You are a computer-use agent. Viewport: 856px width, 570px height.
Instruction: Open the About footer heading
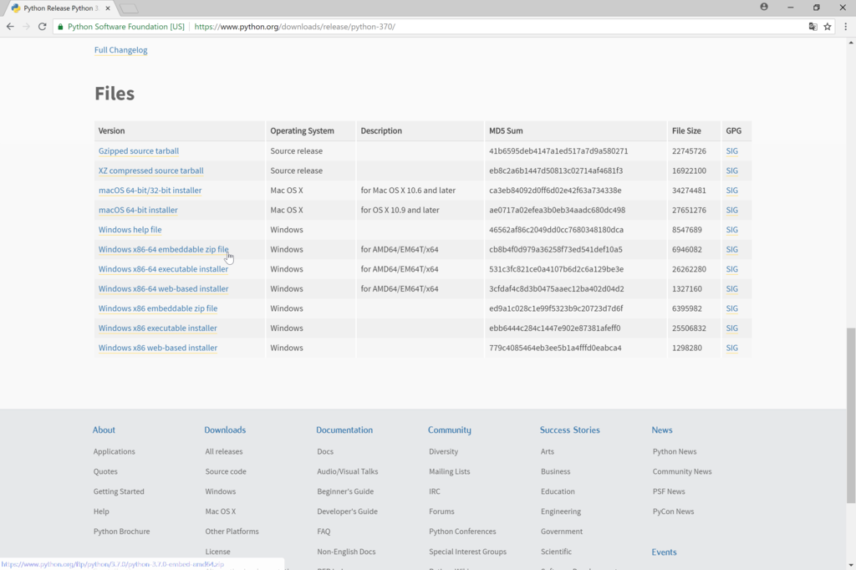tap(104, 430)
